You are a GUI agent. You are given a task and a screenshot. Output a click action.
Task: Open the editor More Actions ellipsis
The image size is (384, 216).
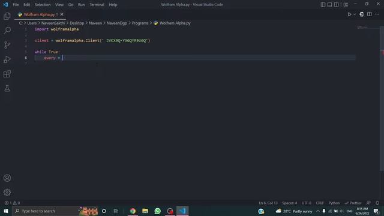click(x=377, y=14)
